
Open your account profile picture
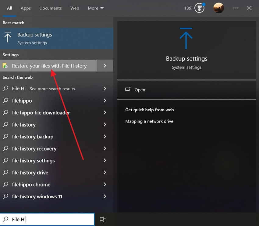218,8
